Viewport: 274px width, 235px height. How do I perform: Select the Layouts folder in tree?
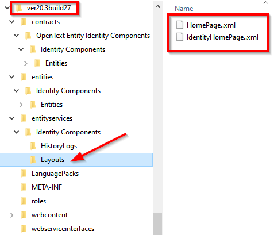76,160
